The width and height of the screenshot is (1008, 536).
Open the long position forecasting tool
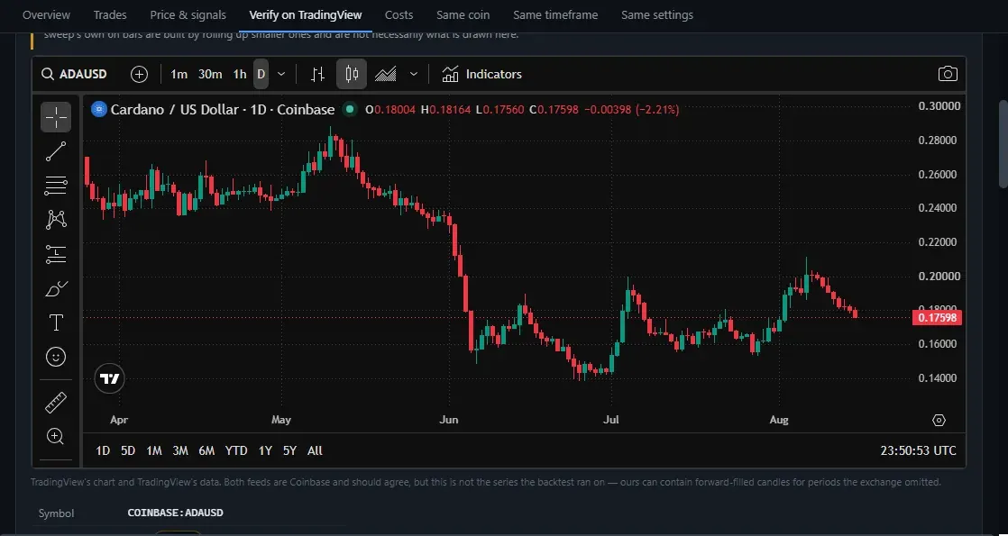tap(56, 254)
